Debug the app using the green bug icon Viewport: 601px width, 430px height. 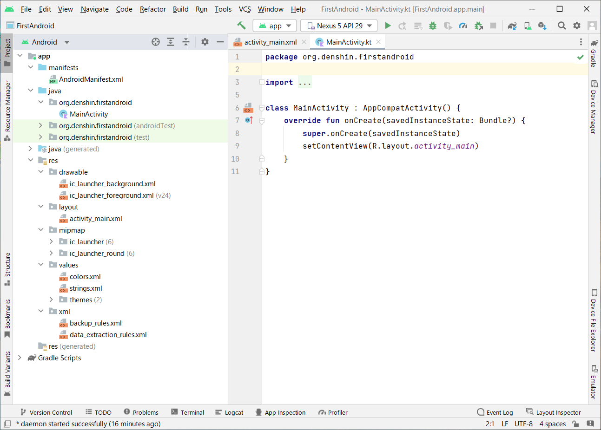coord(433,26)
